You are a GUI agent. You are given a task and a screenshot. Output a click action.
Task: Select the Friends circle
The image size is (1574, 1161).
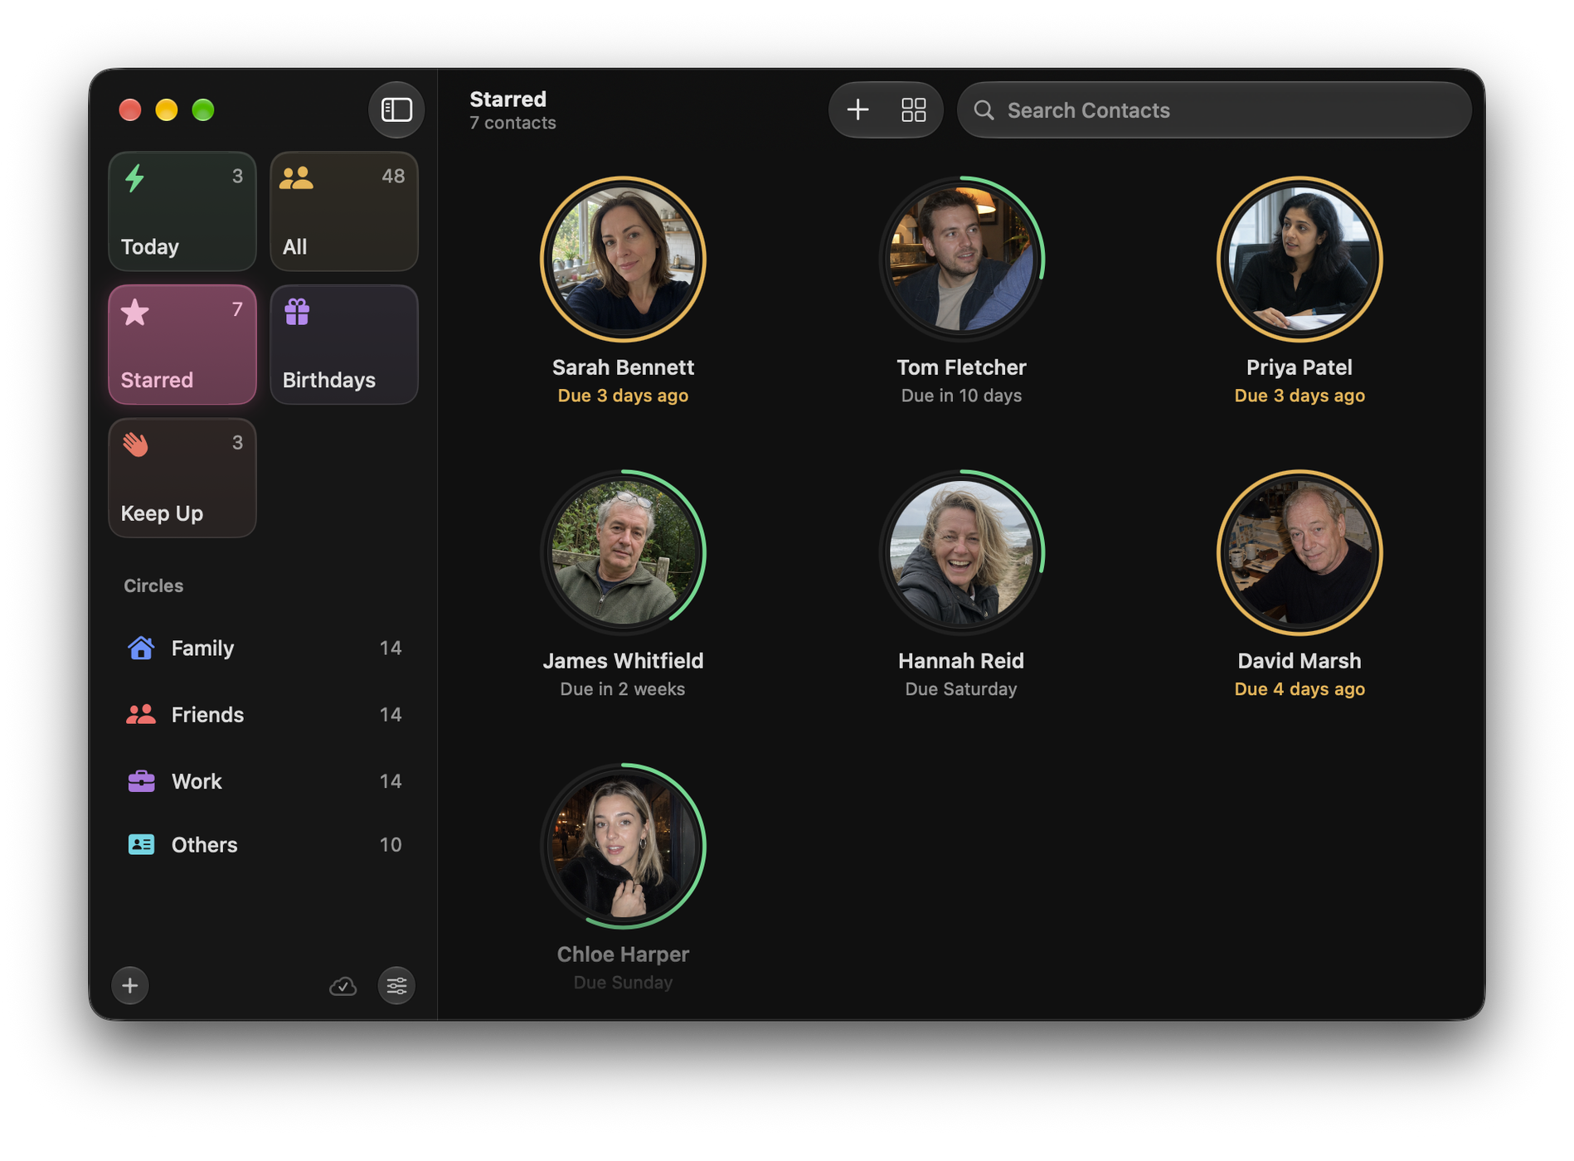[x=264, y=714]
